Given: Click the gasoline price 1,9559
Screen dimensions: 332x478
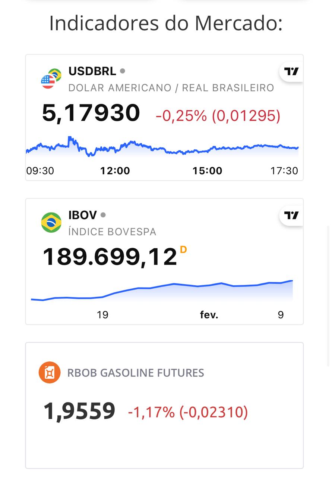Looking at the screenshot, I should pyautogui.click(x=79, y=412).
